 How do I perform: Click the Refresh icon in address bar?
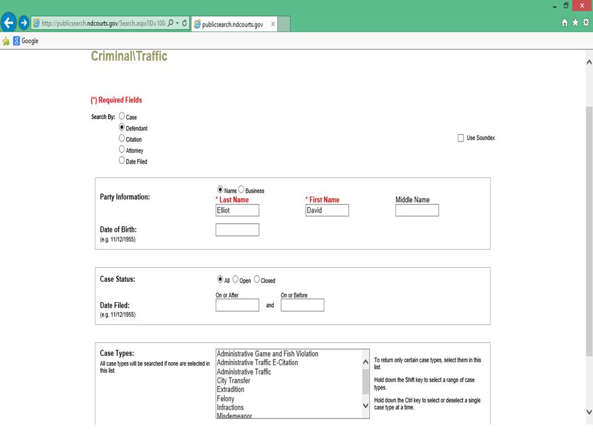(x=185, y=23)
